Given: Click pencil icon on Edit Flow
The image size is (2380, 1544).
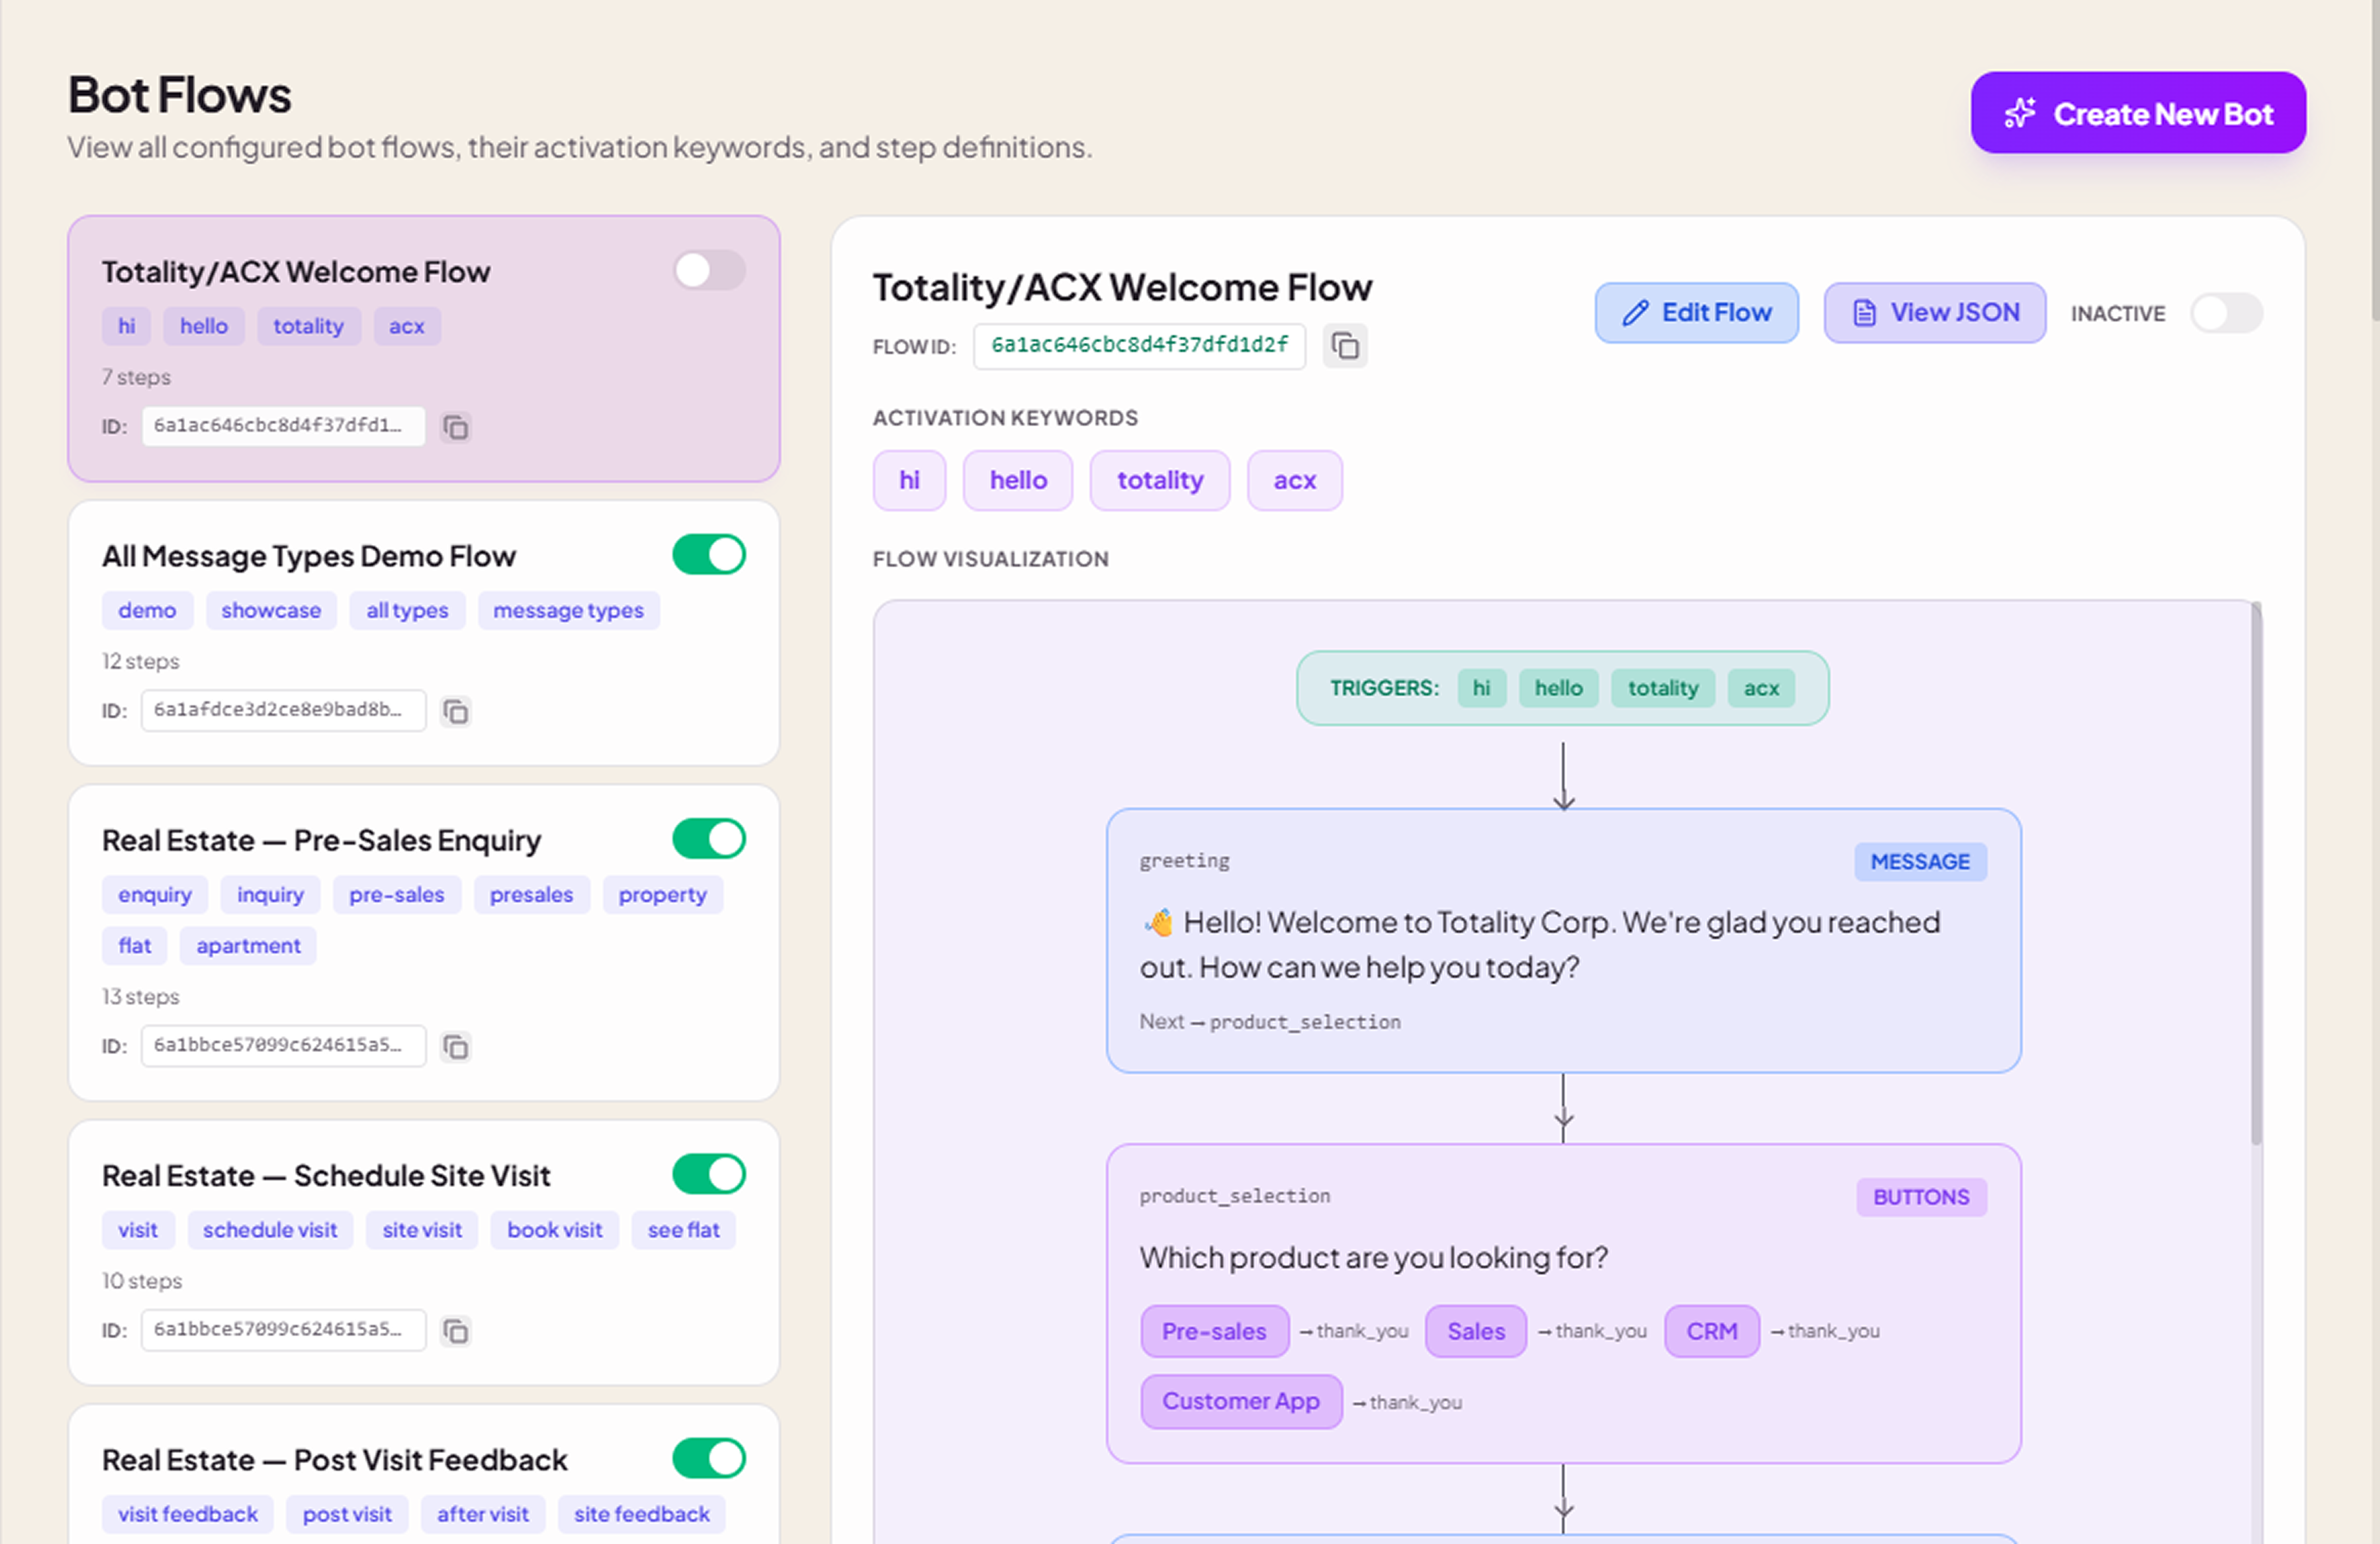Looking at the screenshot, I should (1635, 313).
